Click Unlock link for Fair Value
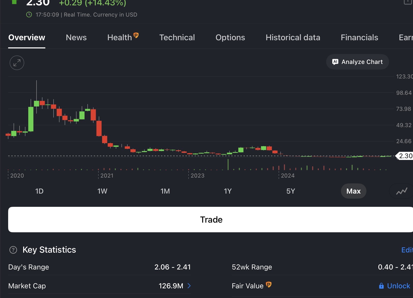Viewport: 413px width, 298px height. tap(398, 286)
